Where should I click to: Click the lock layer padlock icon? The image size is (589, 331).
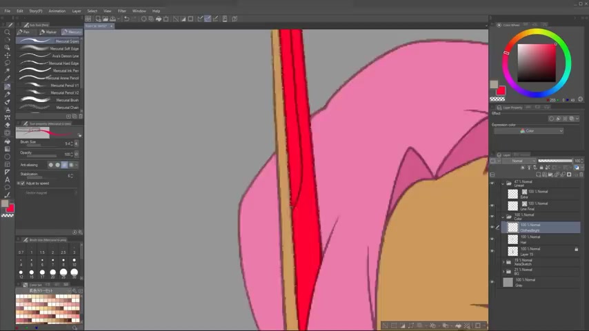[541, 168]
